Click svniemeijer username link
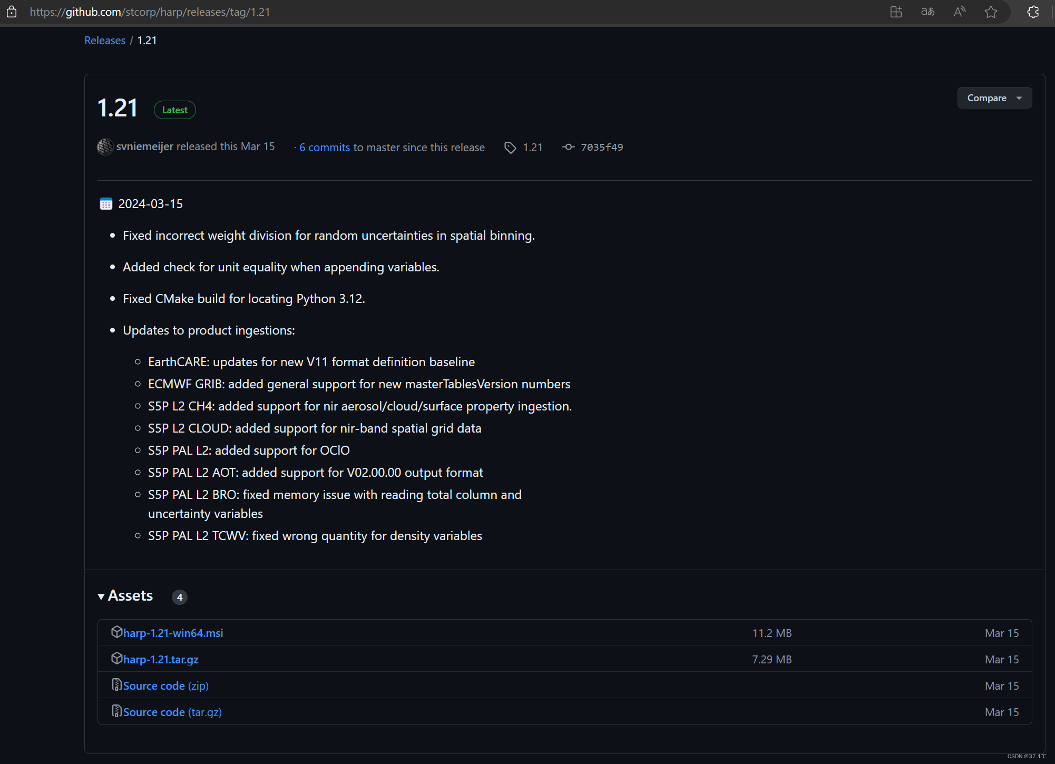Screen dimensions: 1055x764 pyautogui.click(x=144, y=146)
